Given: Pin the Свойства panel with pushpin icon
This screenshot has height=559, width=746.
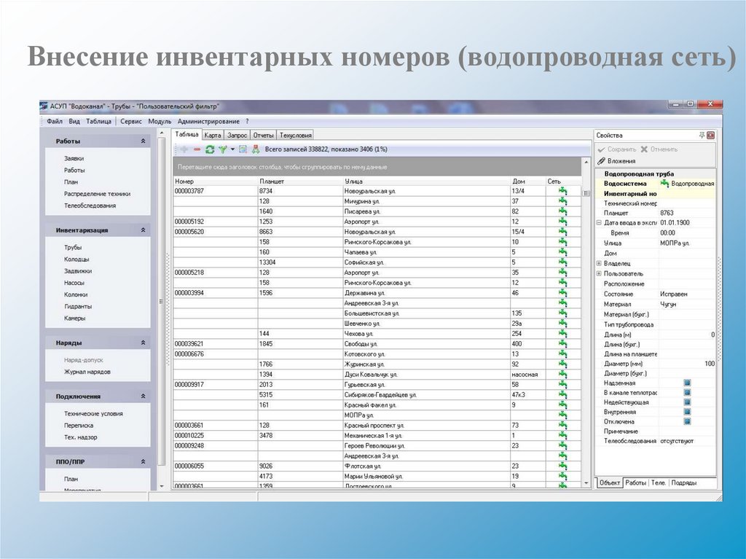Looking at the screenshot, I should [702, 136].
